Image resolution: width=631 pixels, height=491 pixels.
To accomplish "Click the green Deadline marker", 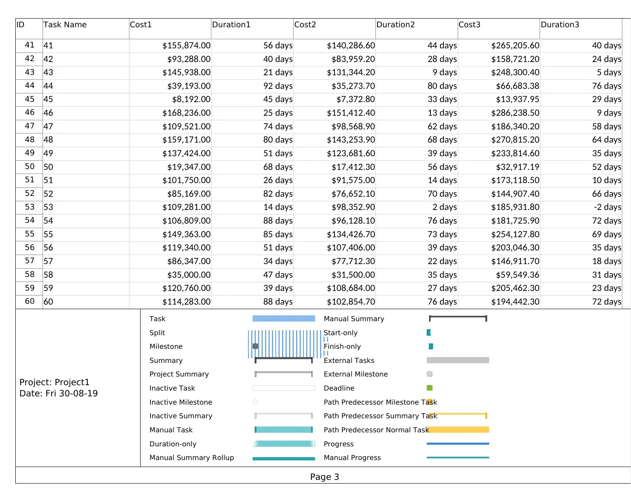I will click(430, 388).
